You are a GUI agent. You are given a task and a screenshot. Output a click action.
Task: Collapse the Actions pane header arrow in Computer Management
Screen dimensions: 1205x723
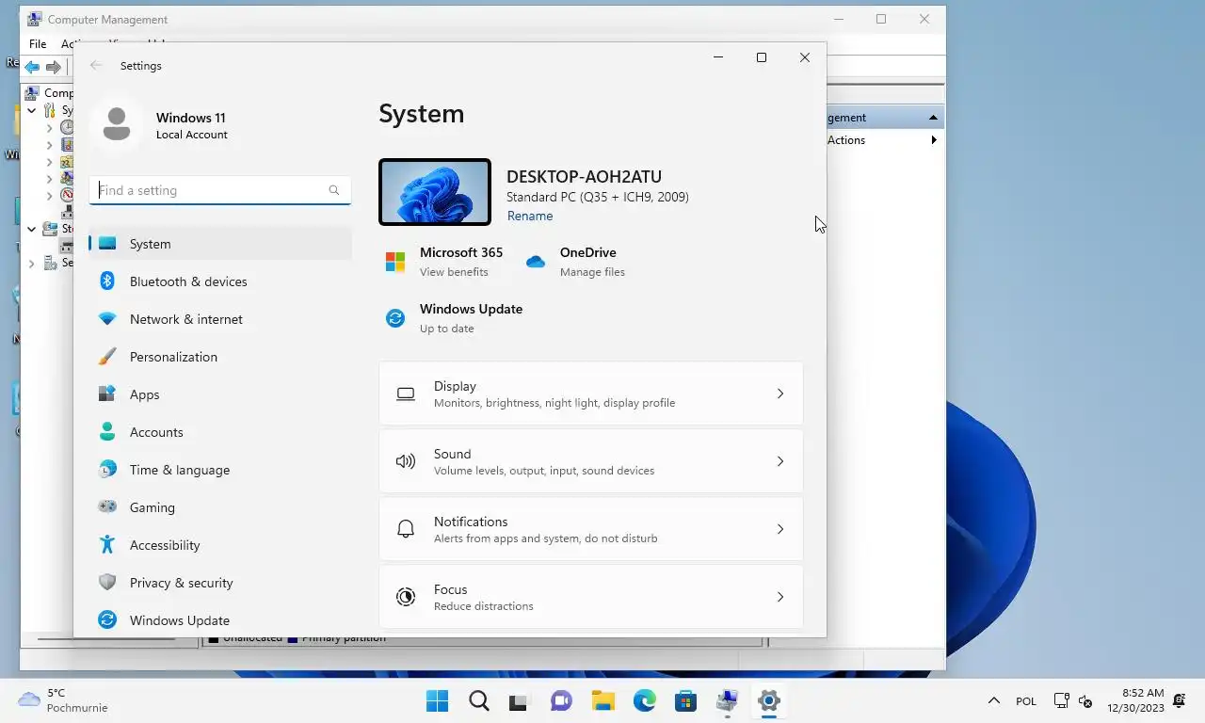(933, 118)
